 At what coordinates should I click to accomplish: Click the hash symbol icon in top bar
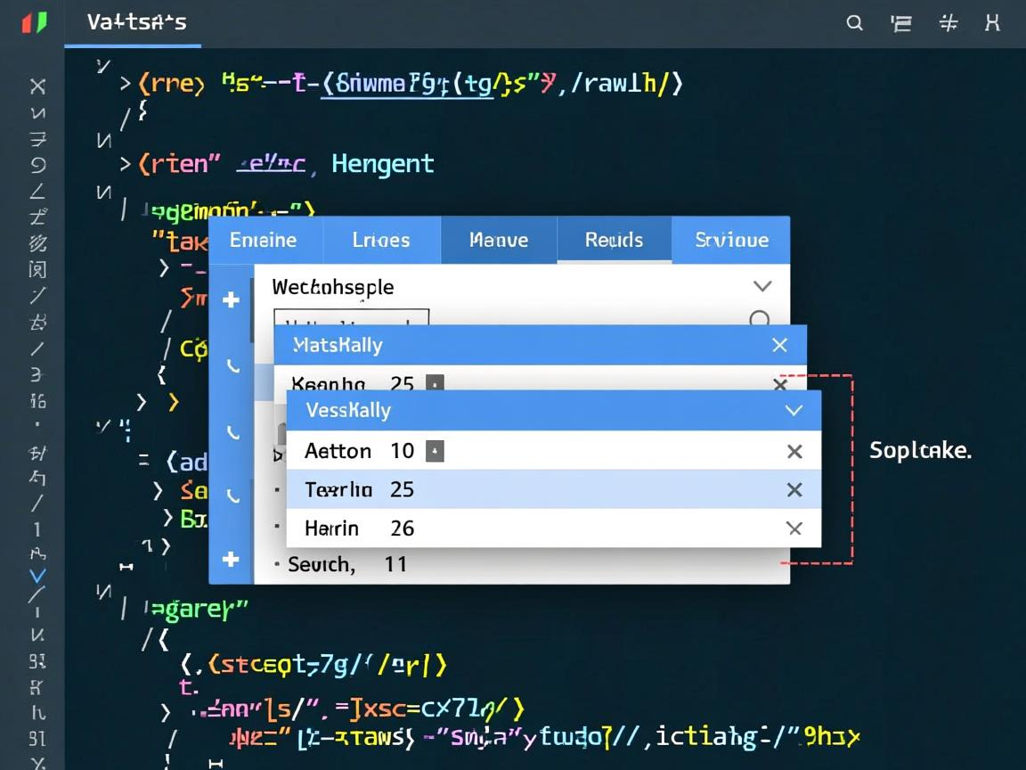(949, 24)
